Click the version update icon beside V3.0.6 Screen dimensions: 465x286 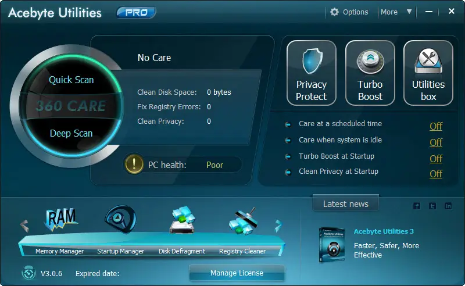click(28, 273)
